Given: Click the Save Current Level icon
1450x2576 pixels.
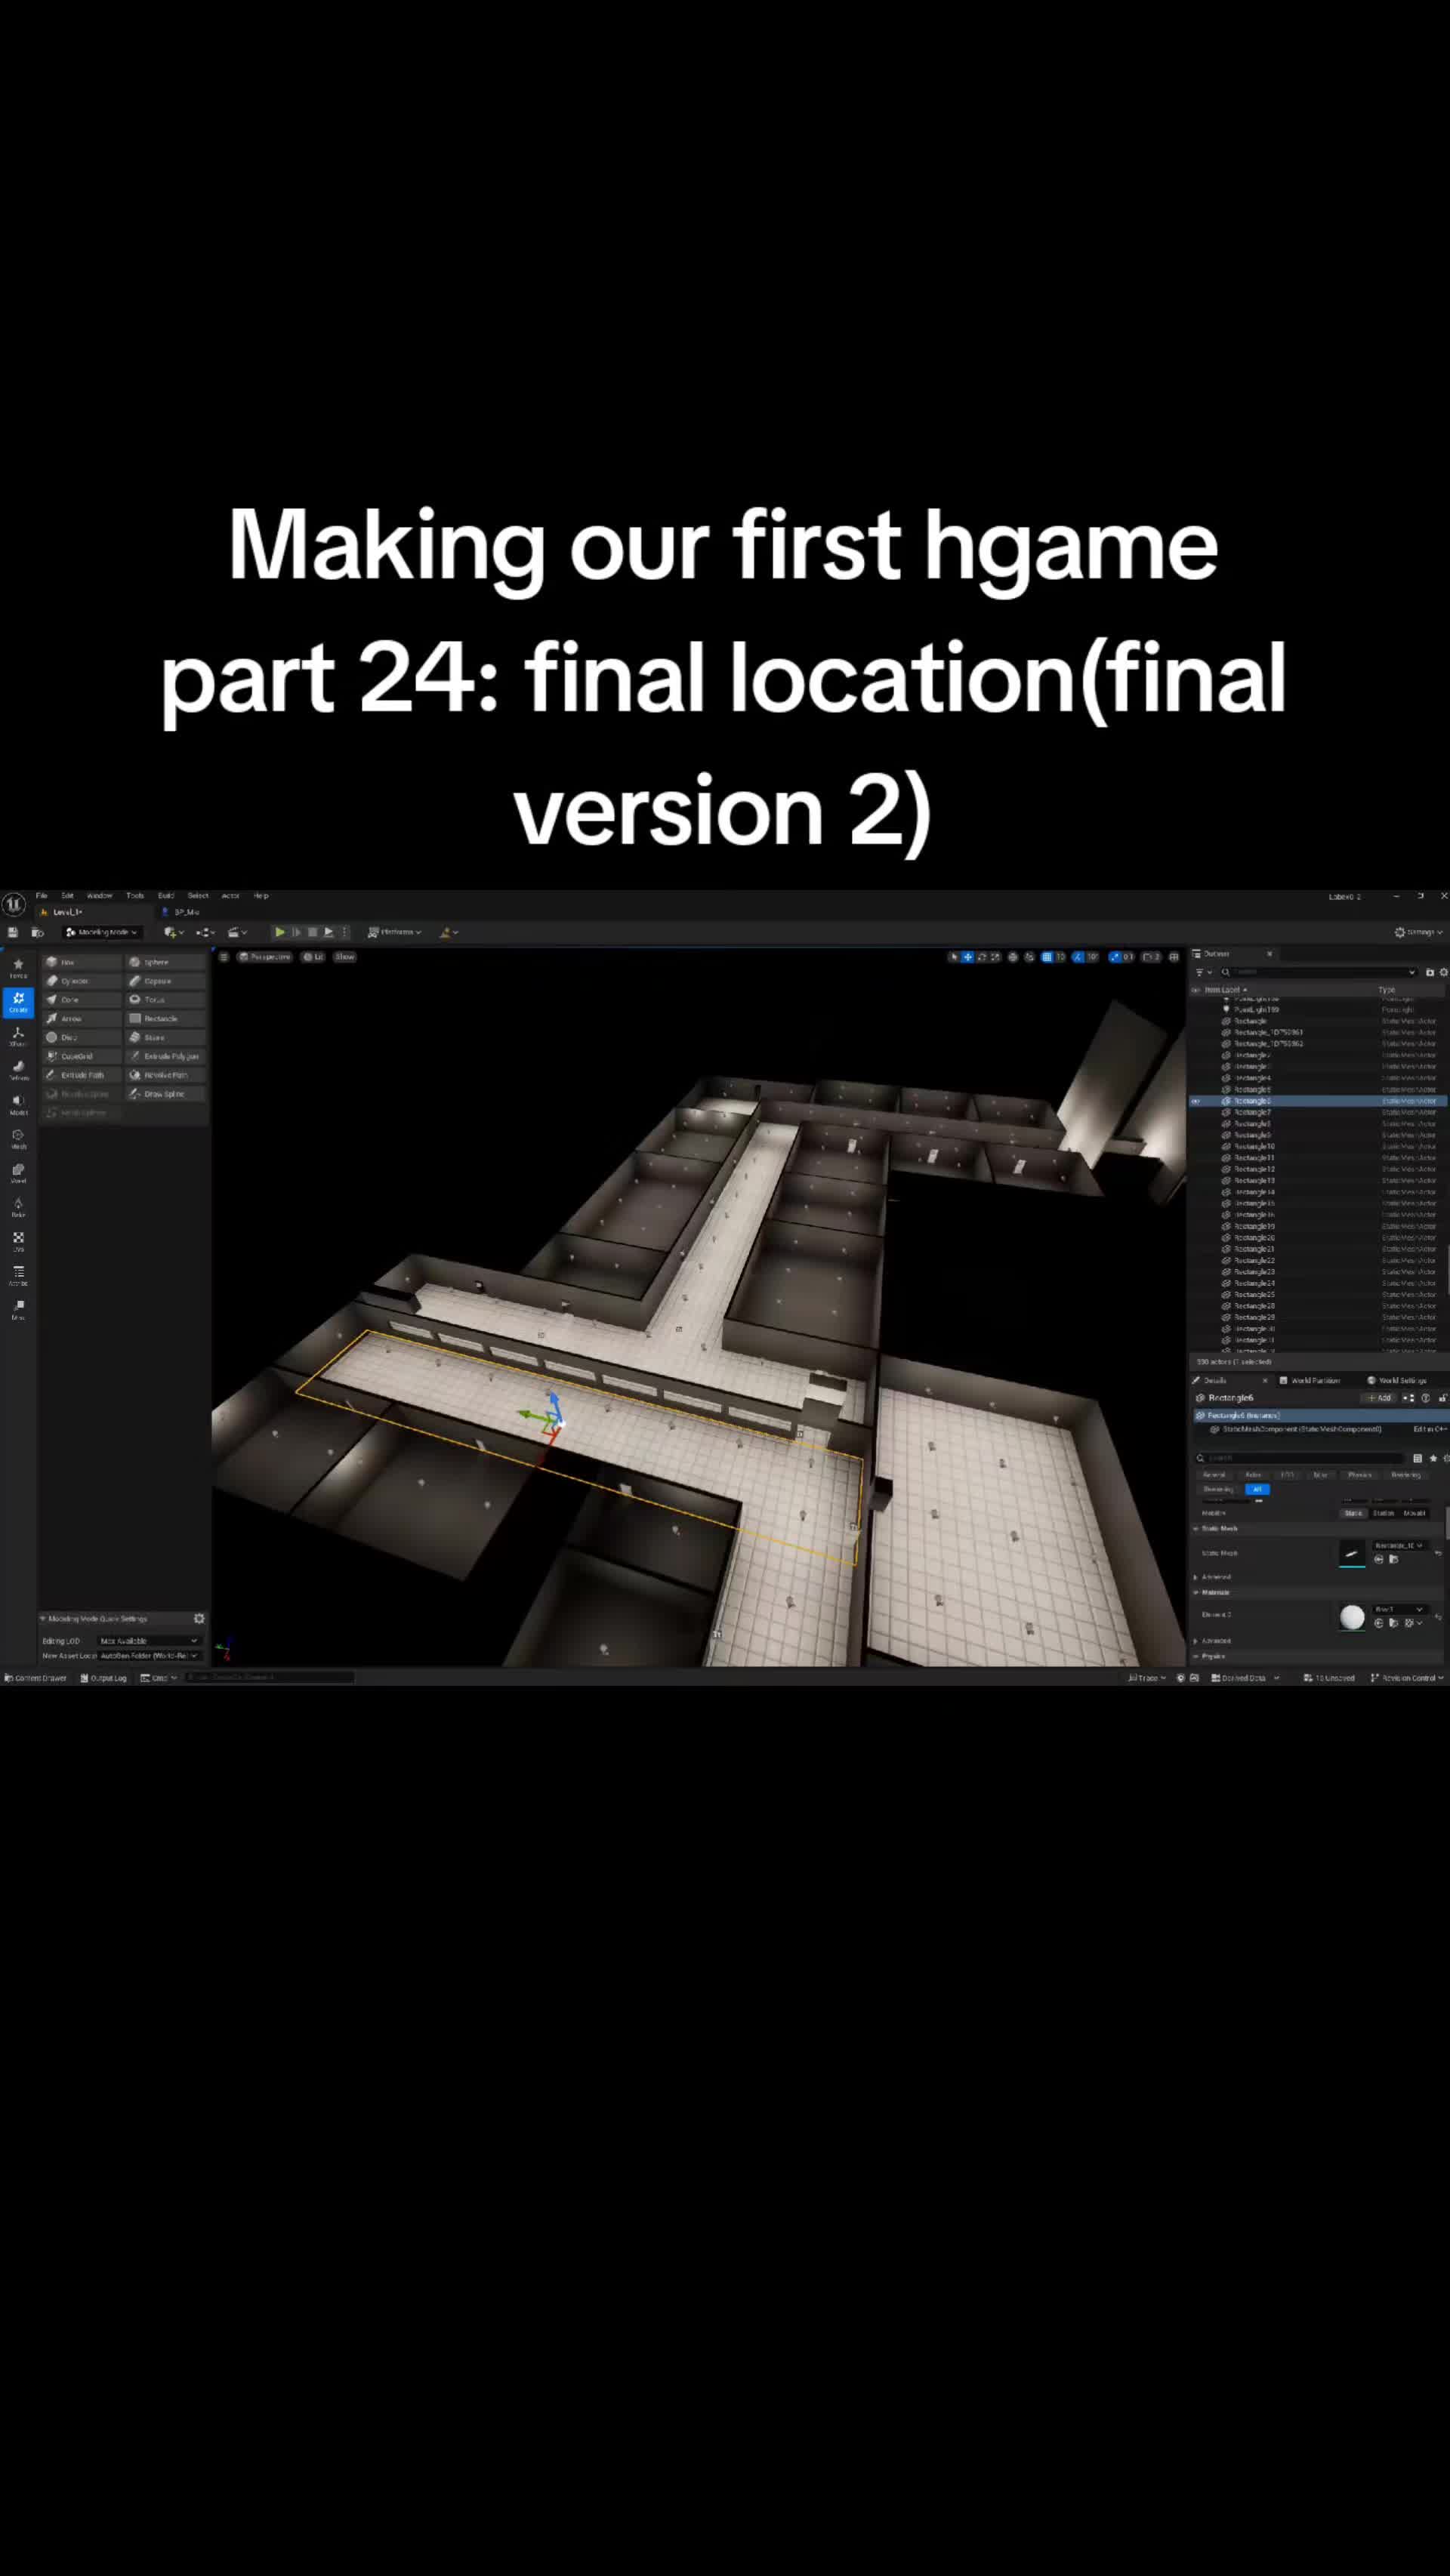Looking at the screenshot, I should pos(13,932).
